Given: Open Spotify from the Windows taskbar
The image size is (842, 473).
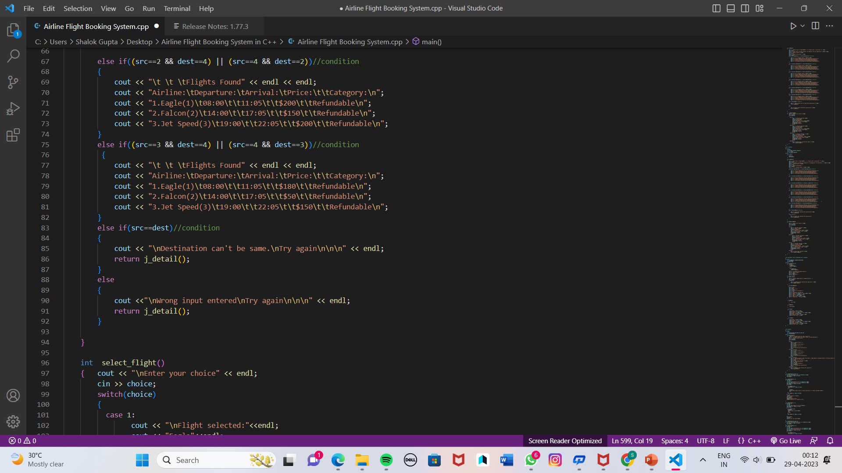Looking at the screenshot, I should tap(386, 460).
